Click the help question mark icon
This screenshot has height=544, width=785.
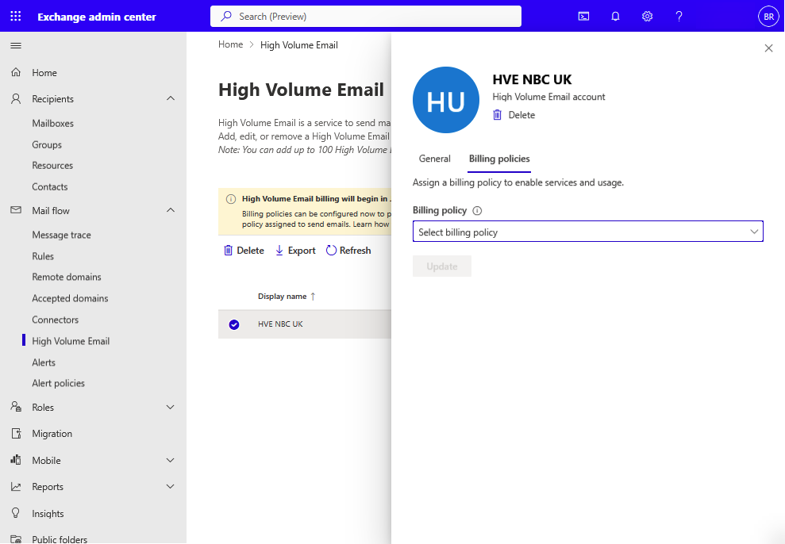point(679,16)
